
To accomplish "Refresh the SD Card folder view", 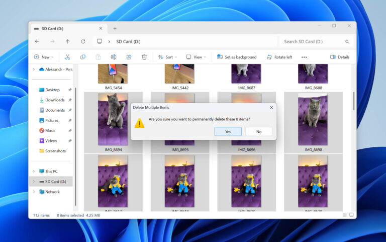I will 83,42.
